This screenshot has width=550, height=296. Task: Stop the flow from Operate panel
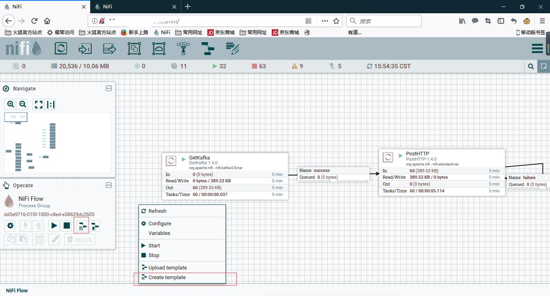67,226
